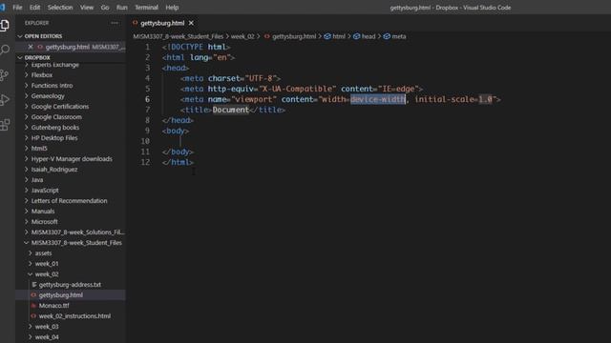This screenshot has width=611, height=343.
Task: Expand the JavaScript folder
Action: click(x=45, y=191)
